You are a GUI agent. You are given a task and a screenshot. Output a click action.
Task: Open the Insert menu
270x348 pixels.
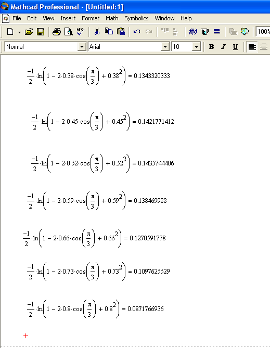click(x=68, y=18)
